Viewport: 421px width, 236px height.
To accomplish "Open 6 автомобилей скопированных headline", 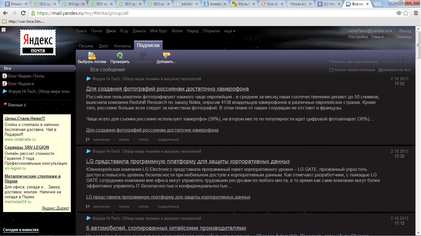I will pos(166,228).
